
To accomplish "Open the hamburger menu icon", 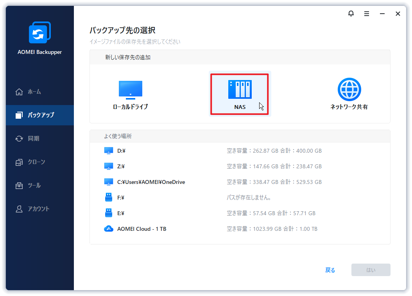I will pos(367,14).
